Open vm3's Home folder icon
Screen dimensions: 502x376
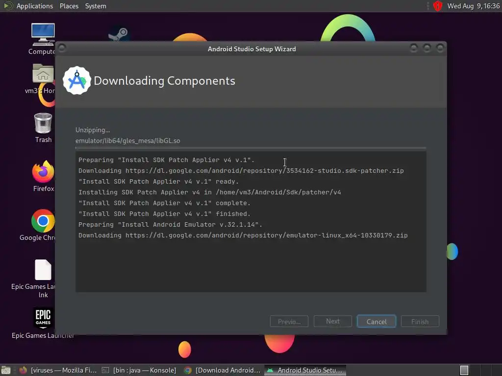pos(43,73)
